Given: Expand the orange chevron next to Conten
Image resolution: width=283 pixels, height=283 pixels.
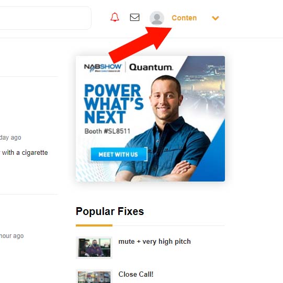Looking at the screenshot, I should coord(216,18).
